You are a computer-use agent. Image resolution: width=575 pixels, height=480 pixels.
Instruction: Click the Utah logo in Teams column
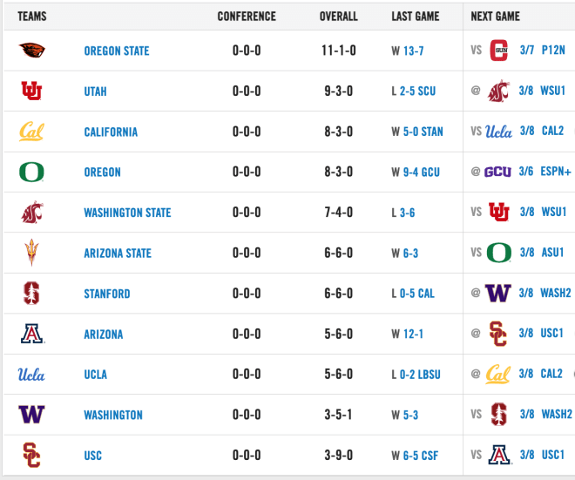tap(31, 91)
